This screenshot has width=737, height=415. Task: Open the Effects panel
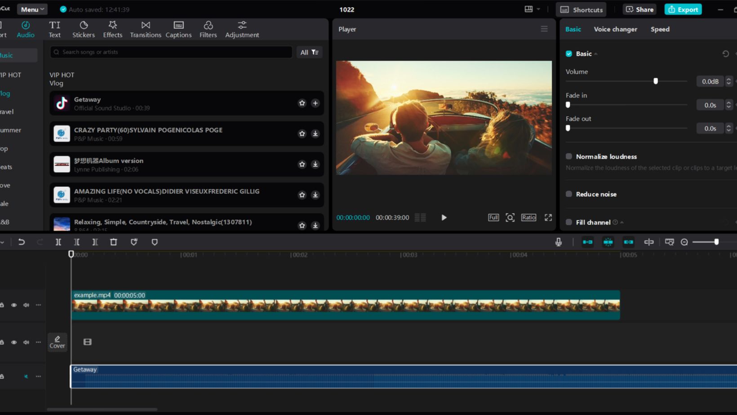point(112,29)
